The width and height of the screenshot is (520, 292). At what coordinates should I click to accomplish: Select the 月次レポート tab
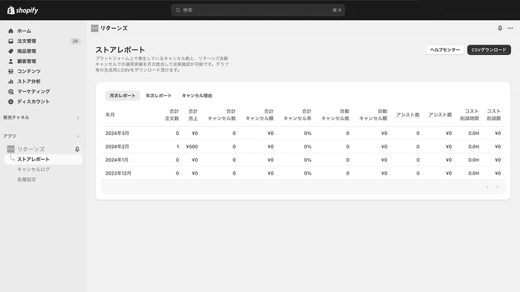click(122, 95)
